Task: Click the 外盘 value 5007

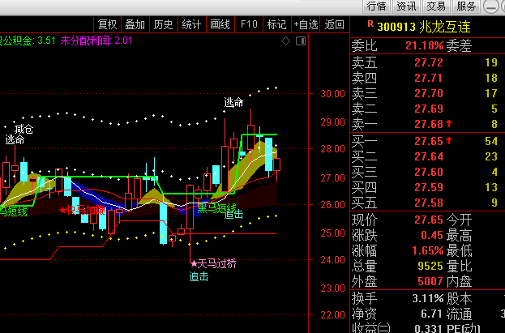Action: coord(430,281)
